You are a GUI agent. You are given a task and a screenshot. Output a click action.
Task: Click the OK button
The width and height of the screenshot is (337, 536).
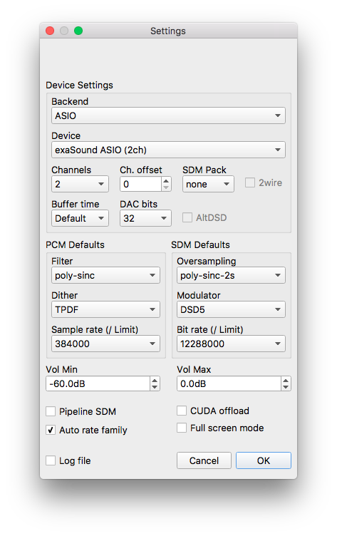click(264, 460)
